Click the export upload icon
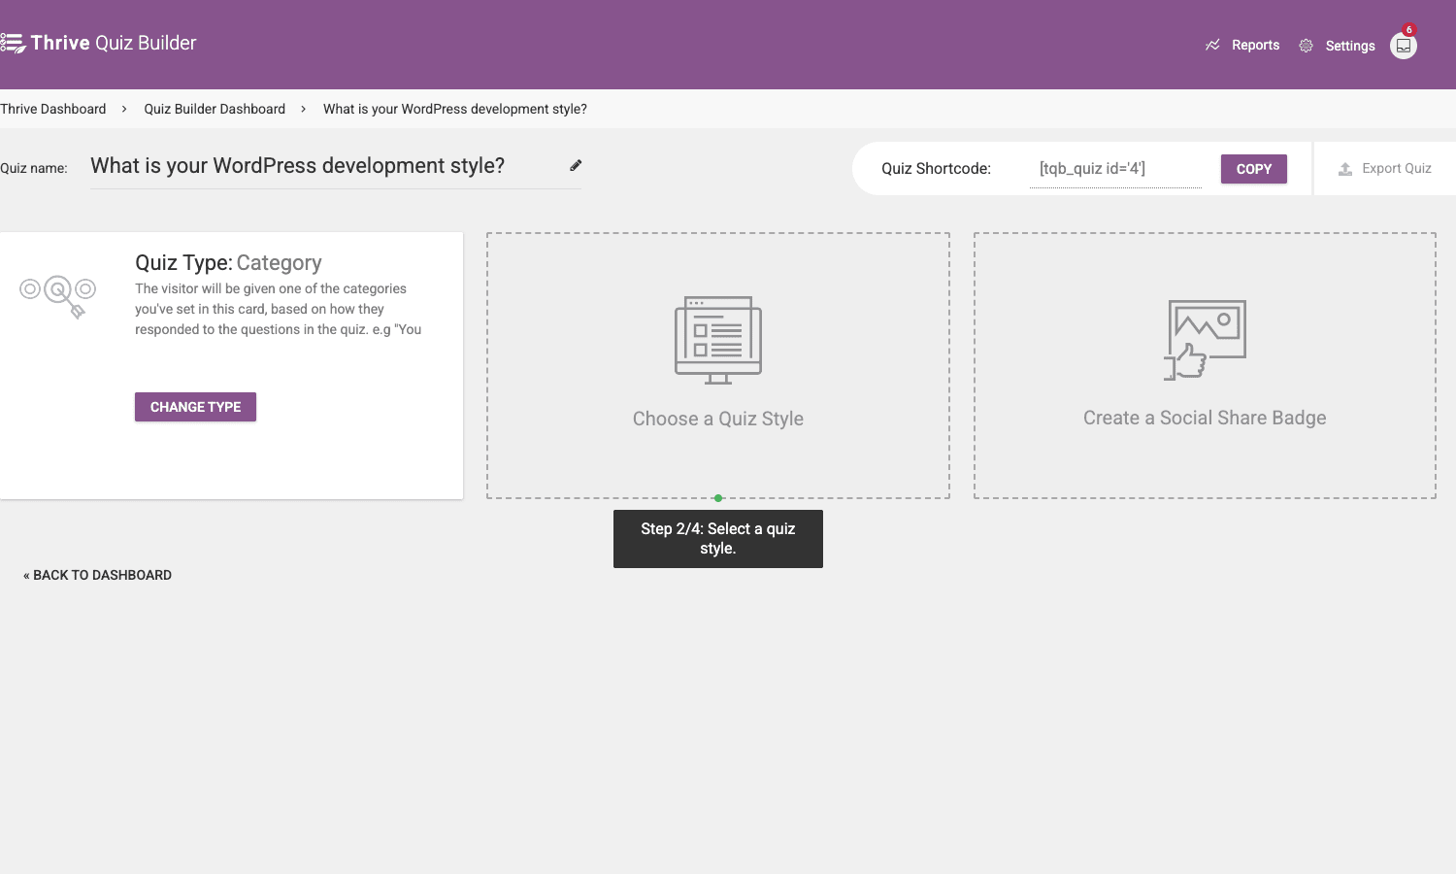The image size is (1456, 874). pos(1345,169)
